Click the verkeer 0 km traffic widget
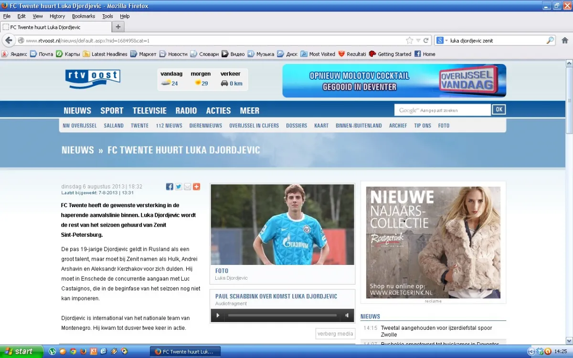The width and height of the screenshot is (573, 358). pyautogui.click(x=232, y=79)
